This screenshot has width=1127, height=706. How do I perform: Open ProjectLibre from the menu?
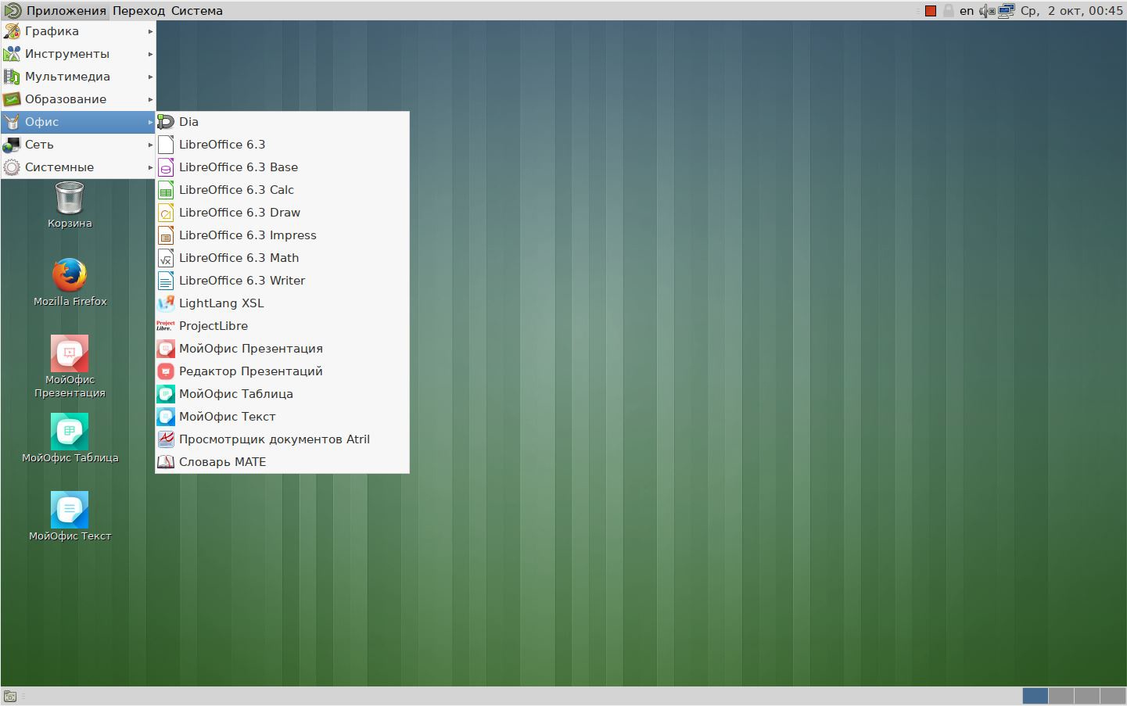282,326
